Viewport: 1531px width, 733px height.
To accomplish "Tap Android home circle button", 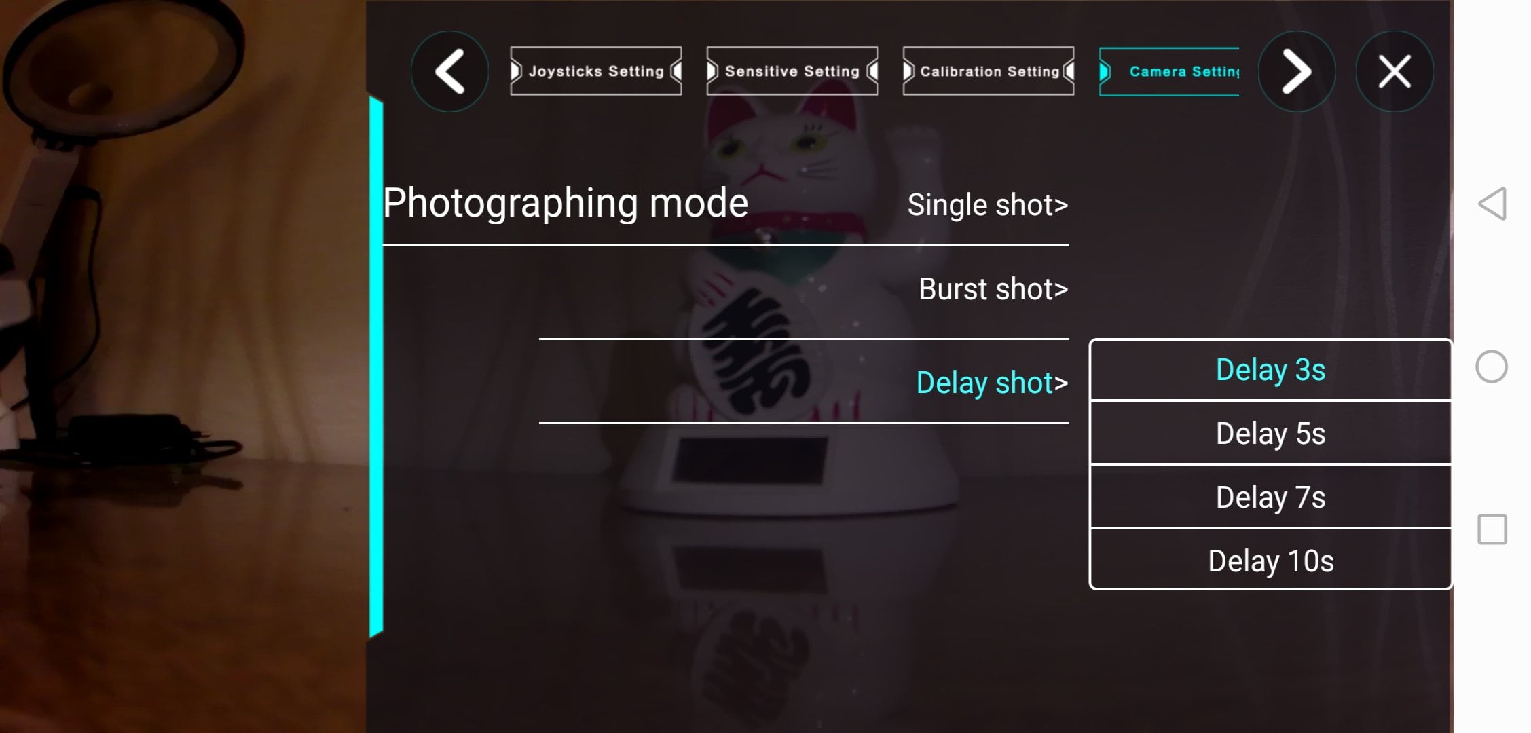I will click(1492, 366).
